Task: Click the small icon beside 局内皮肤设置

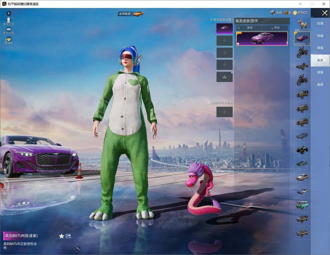Action: click(x=211, y=20)
